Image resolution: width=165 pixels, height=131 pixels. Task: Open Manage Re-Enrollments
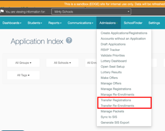pyautogui.click(x=117, y=94)
